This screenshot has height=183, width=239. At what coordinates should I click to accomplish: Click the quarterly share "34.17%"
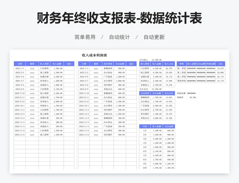coord(220,81)
